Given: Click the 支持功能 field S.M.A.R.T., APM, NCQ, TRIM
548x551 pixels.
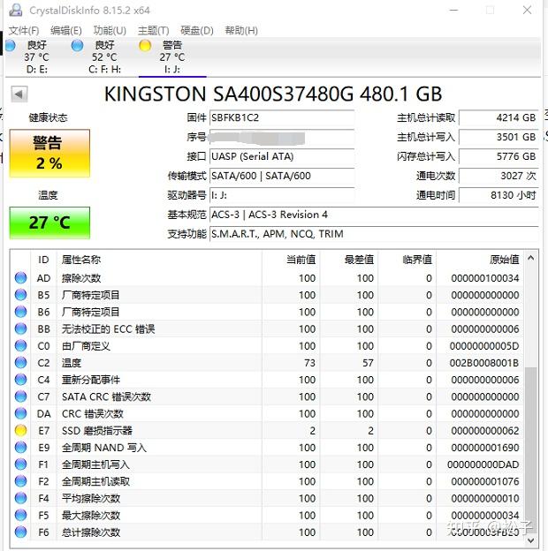Looking at the screenshot, I should click(374, 234).
